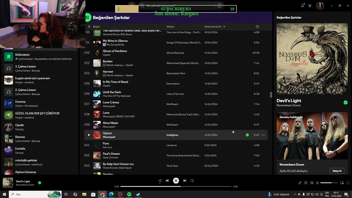
Task: Open the Sanatçı hakkında artist photo
Action: 312,136
